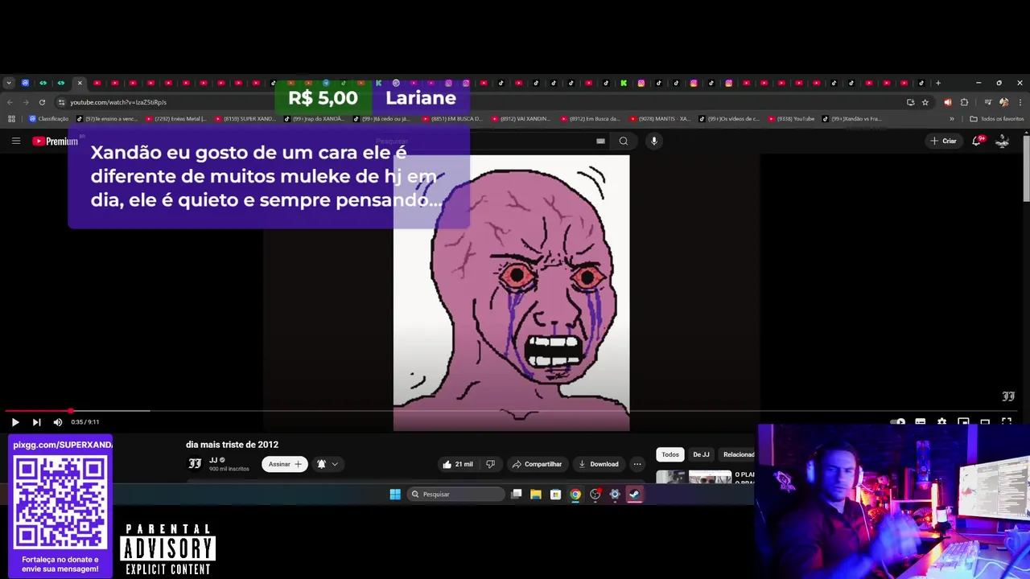The height and width of the screenshot is (579, 1030).
Task: Reload the page
Action: (x=42, y=102)
